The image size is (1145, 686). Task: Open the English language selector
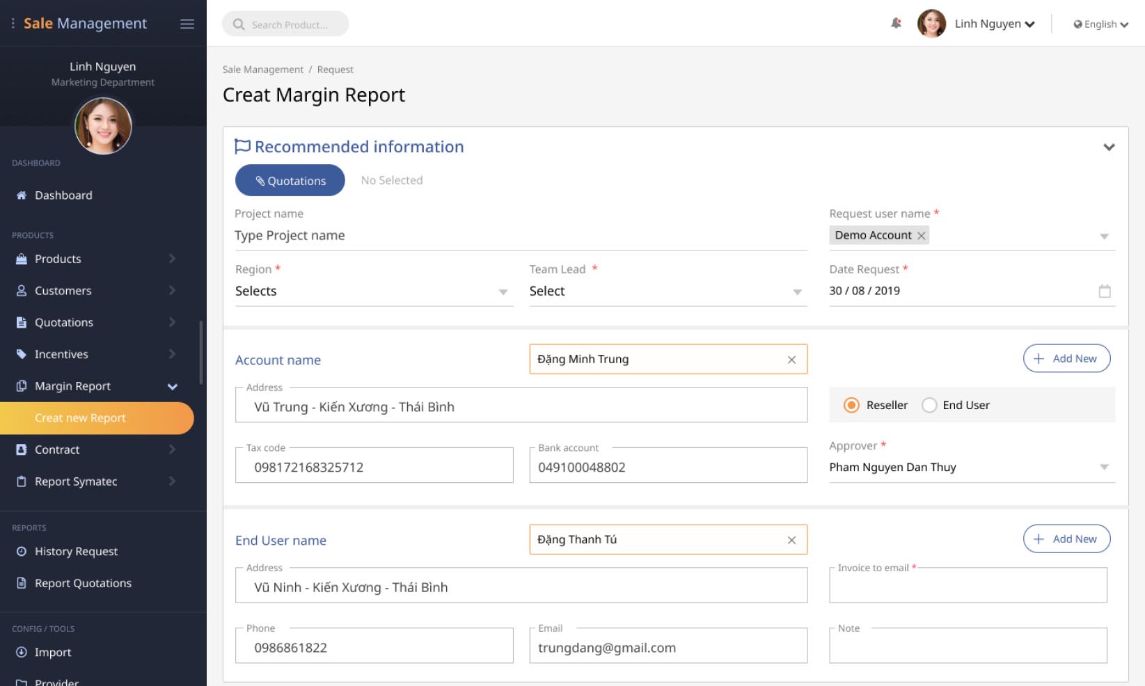(x=1100, y=24)
